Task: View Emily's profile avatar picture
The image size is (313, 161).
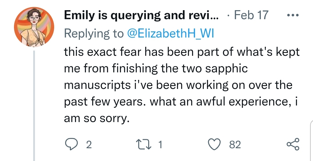Action: pyautogui.click(x=34, y=27)
